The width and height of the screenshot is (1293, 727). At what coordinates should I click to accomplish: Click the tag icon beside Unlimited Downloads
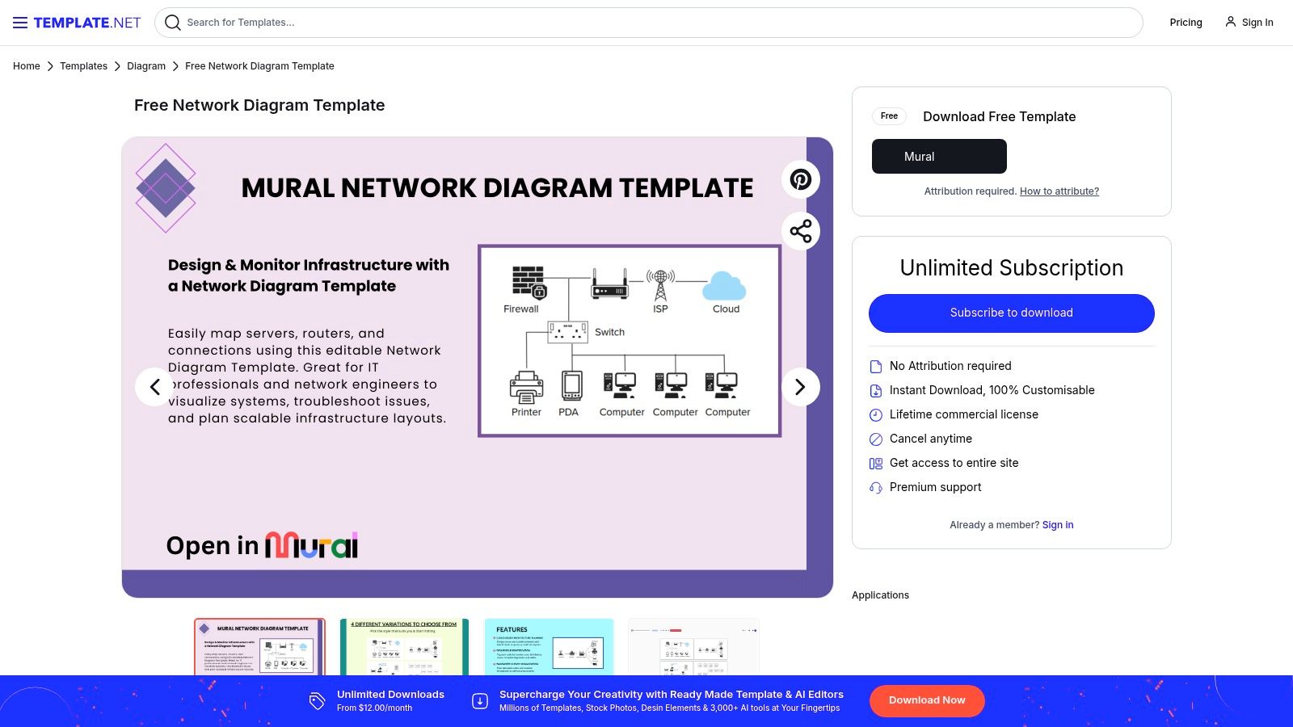coord(317,700)
